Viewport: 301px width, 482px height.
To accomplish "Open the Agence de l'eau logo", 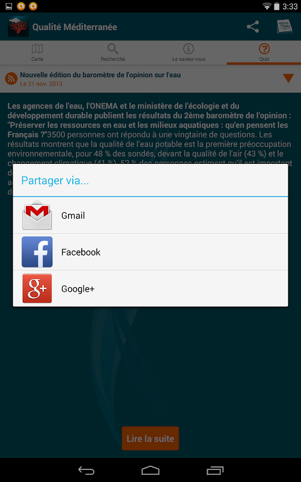I will [x=284, y=27].
